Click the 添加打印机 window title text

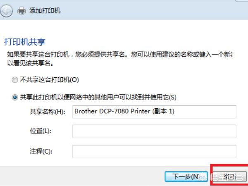pyautogui.click(x=45, y=11)
